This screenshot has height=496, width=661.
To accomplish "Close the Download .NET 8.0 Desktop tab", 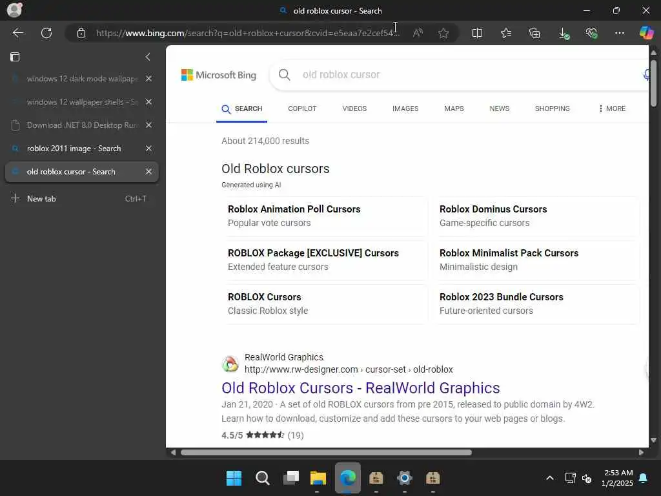I will click(148, 125).
